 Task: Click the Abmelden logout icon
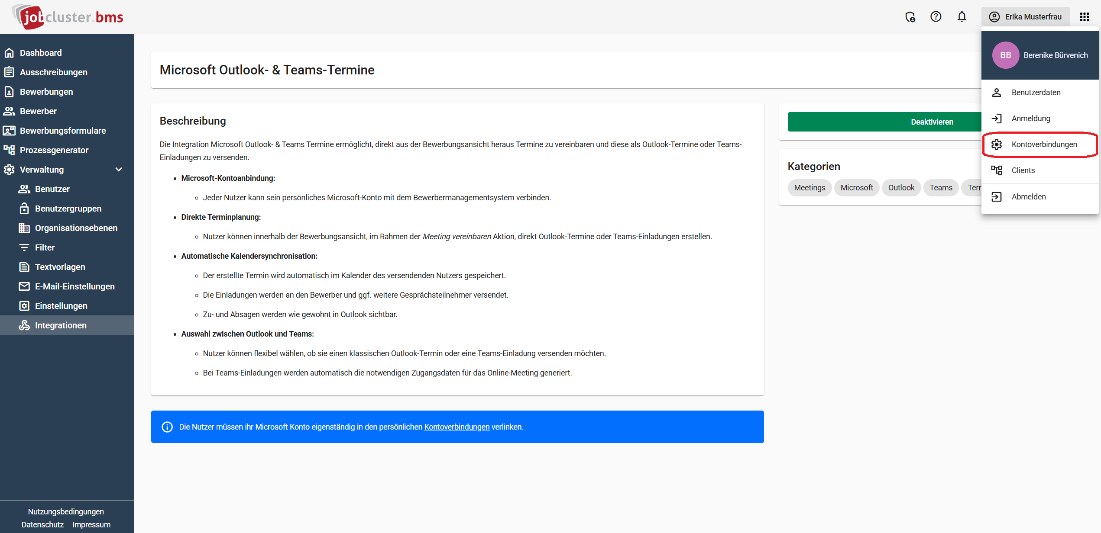coord(997,197)
